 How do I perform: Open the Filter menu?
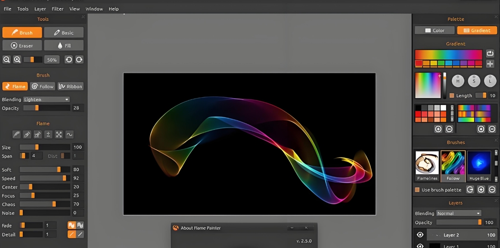point(57,9)
